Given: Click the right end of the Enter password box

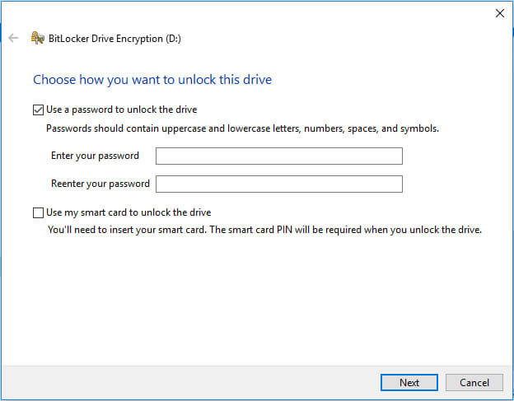Looking at the screenshot, I should [394, 156].
